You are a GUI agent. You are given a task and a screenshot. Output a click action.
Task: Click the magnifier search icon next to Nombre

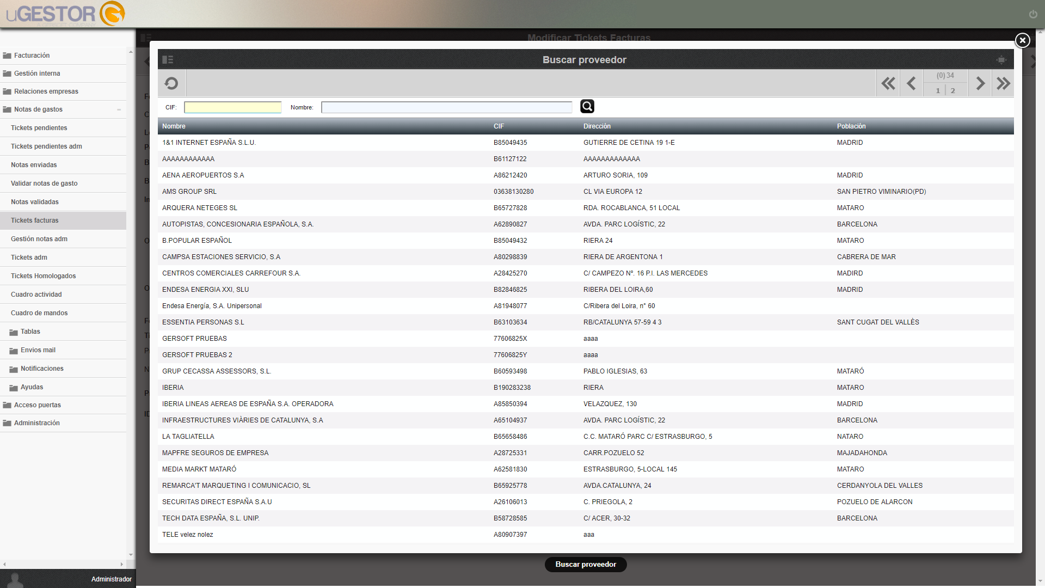587,106
